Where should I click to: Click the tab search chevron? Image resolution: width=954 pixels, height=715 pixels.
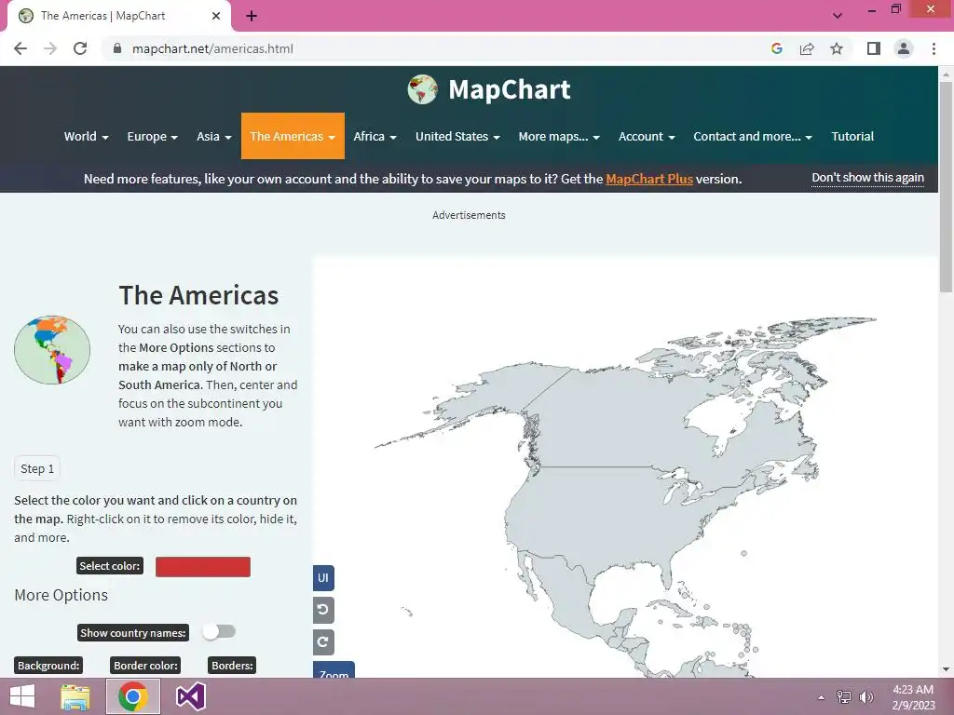click(838, 16)
